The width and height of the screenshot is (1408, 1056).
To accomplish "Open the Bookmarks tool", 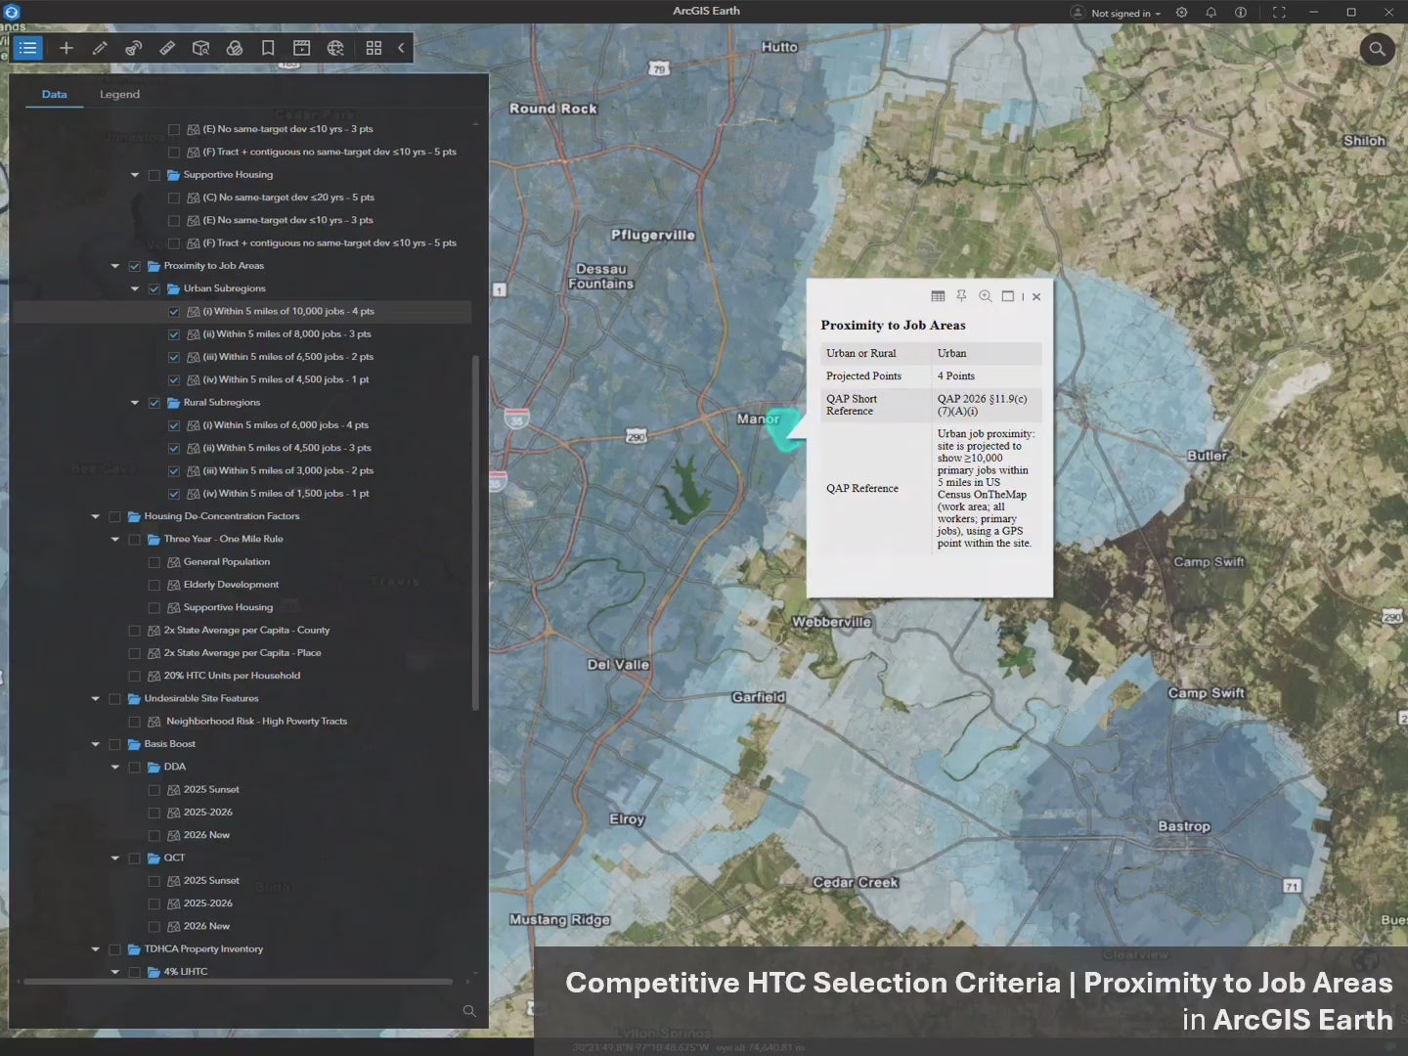I will click(x=268, y=48).
